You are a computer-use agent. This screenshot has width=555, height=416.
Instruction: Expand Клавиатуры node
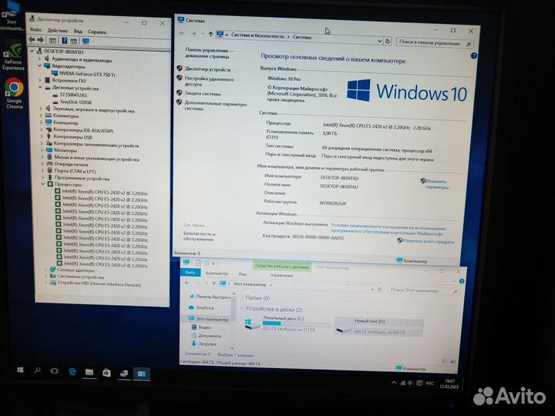click(x=41, y=116)
